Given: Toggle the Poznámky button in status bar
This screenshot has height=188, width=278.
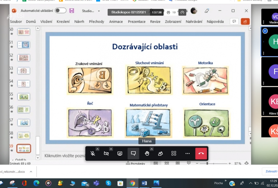Looking at the screenshot, I should coord(135,164).
